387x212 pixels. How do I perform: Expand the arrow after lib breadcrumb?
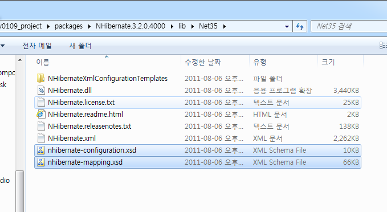click(193, 26)
